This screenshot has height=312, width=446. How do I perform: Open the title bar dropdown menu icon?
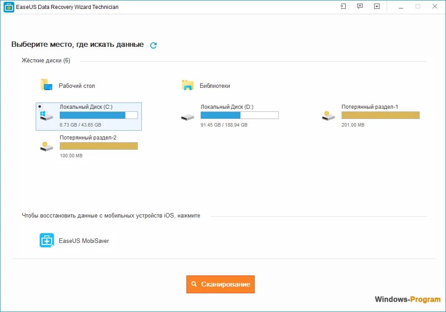(x=377, y=6)
